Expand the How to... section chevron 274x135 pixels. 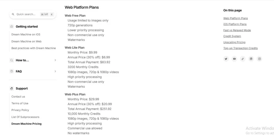point(55,60)
